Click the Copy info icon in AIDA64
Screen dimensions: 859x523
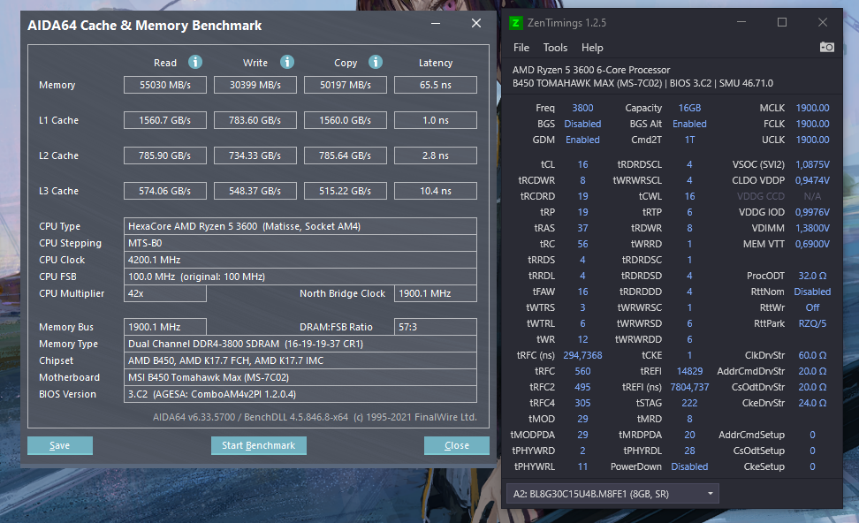[376, 62]
